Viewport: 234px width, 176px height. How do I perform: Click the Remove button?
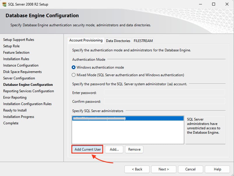[134, 149]
